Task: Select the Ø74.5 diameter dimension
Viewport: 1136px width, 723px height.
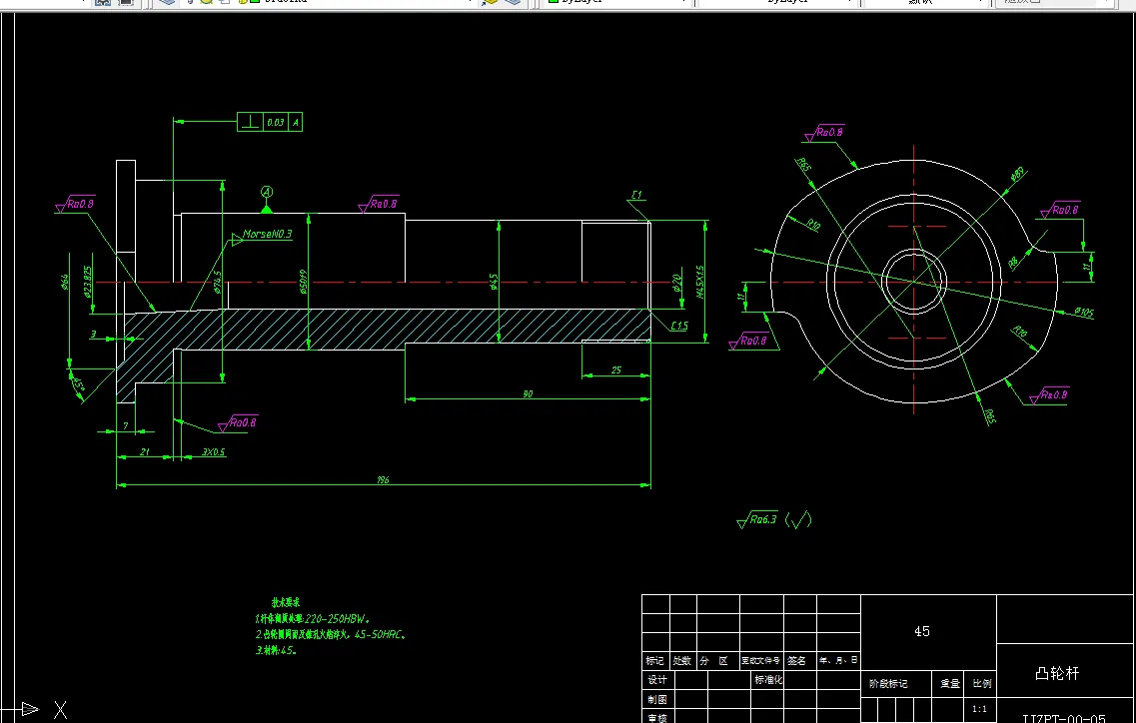Action: click(x=217, y=283)
